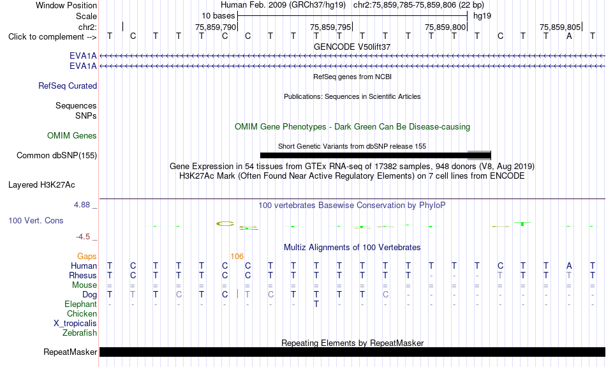This screenshot has height=367, width=606.
Task: Open the Layered H3K27Ac track label
Action: point(41,185)
